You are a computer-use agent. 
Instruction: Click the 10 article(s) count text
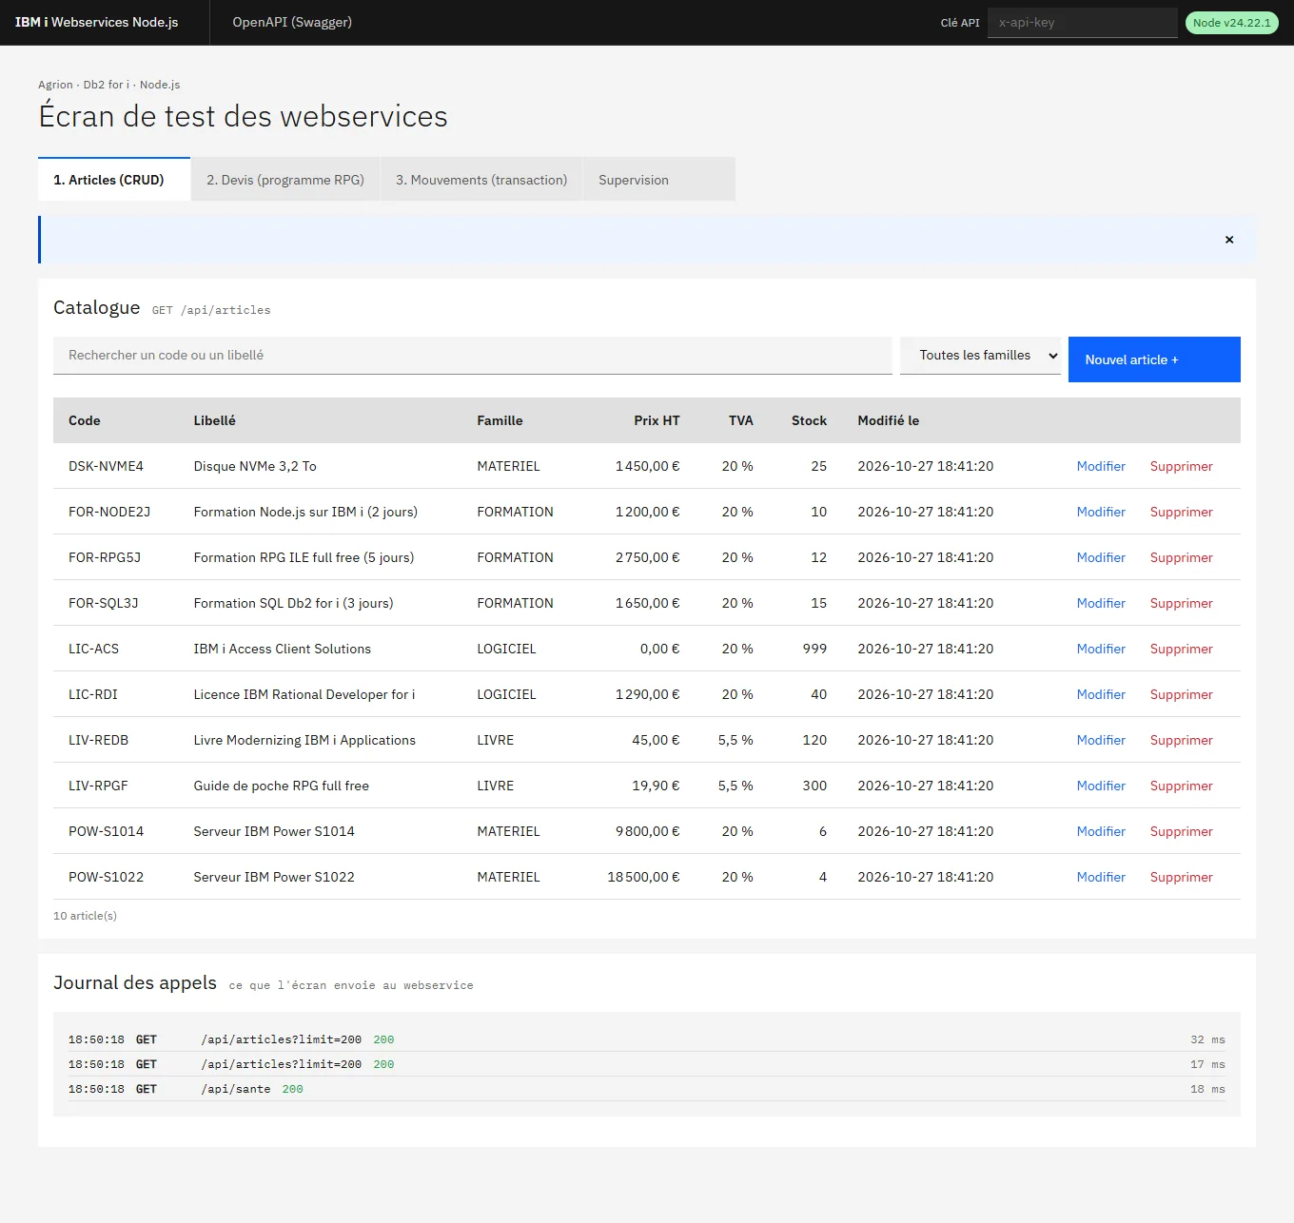click(85, 916)
